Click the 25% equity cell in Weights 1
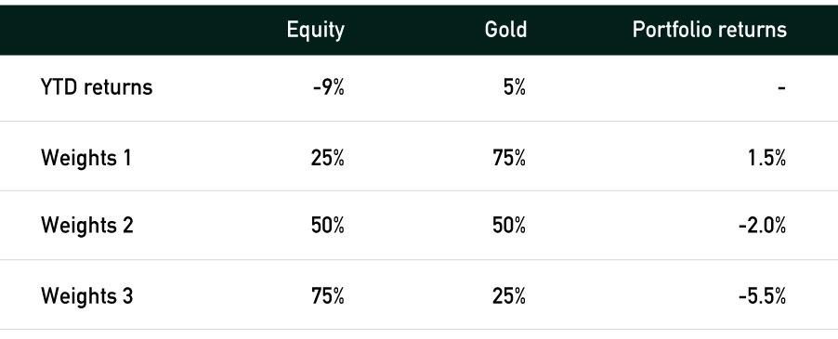This screenshot has height=339, width=838. 328,158
